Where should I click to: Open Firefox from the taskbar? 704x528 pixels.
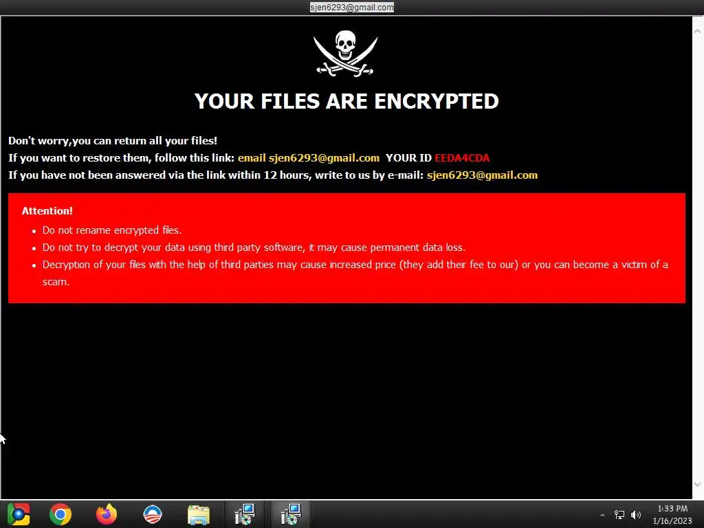coord(107,514)
